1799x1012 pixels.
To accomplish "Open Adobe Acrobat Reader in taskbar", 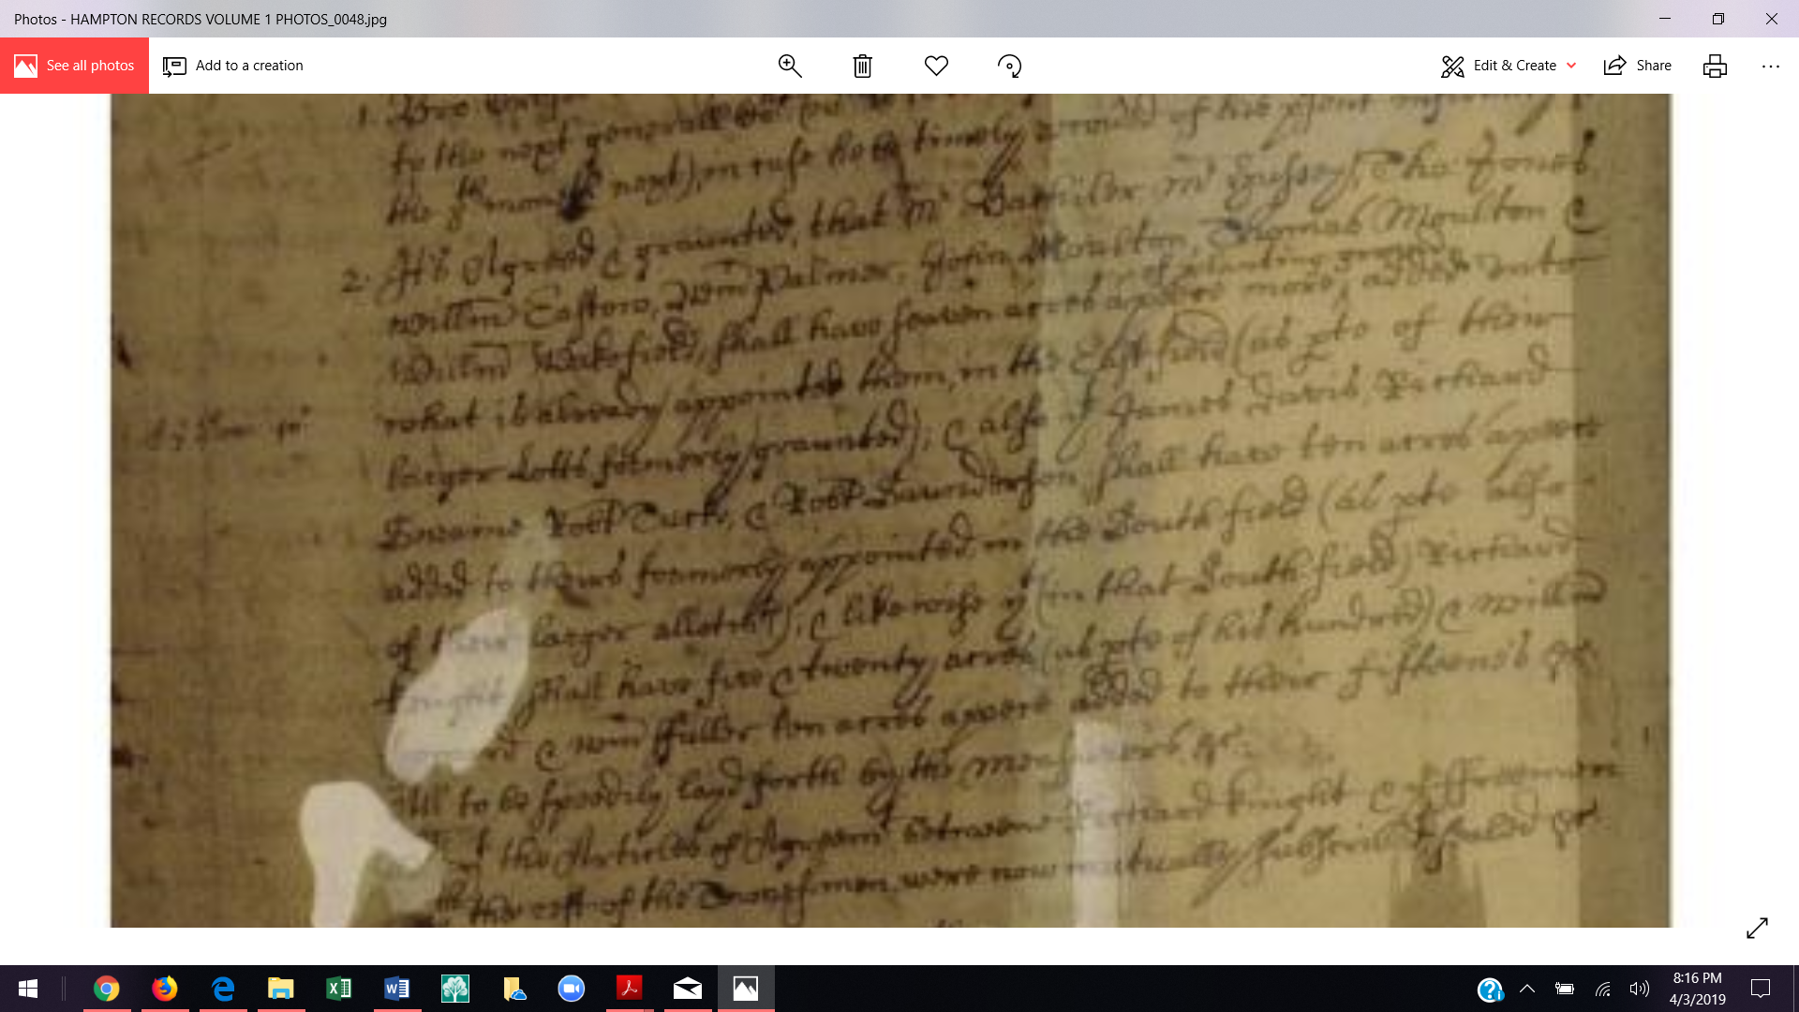I will (x=629, y=989).
